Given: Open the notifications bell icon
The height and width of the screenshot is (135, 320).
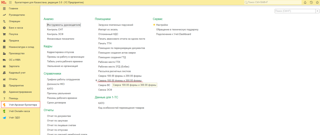Looking at the screenshot, I should tap(305, 2).
